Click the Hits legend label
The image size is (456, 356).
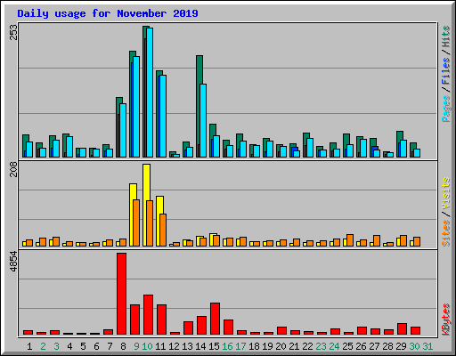pyautogui.click(x=445, y=36)
